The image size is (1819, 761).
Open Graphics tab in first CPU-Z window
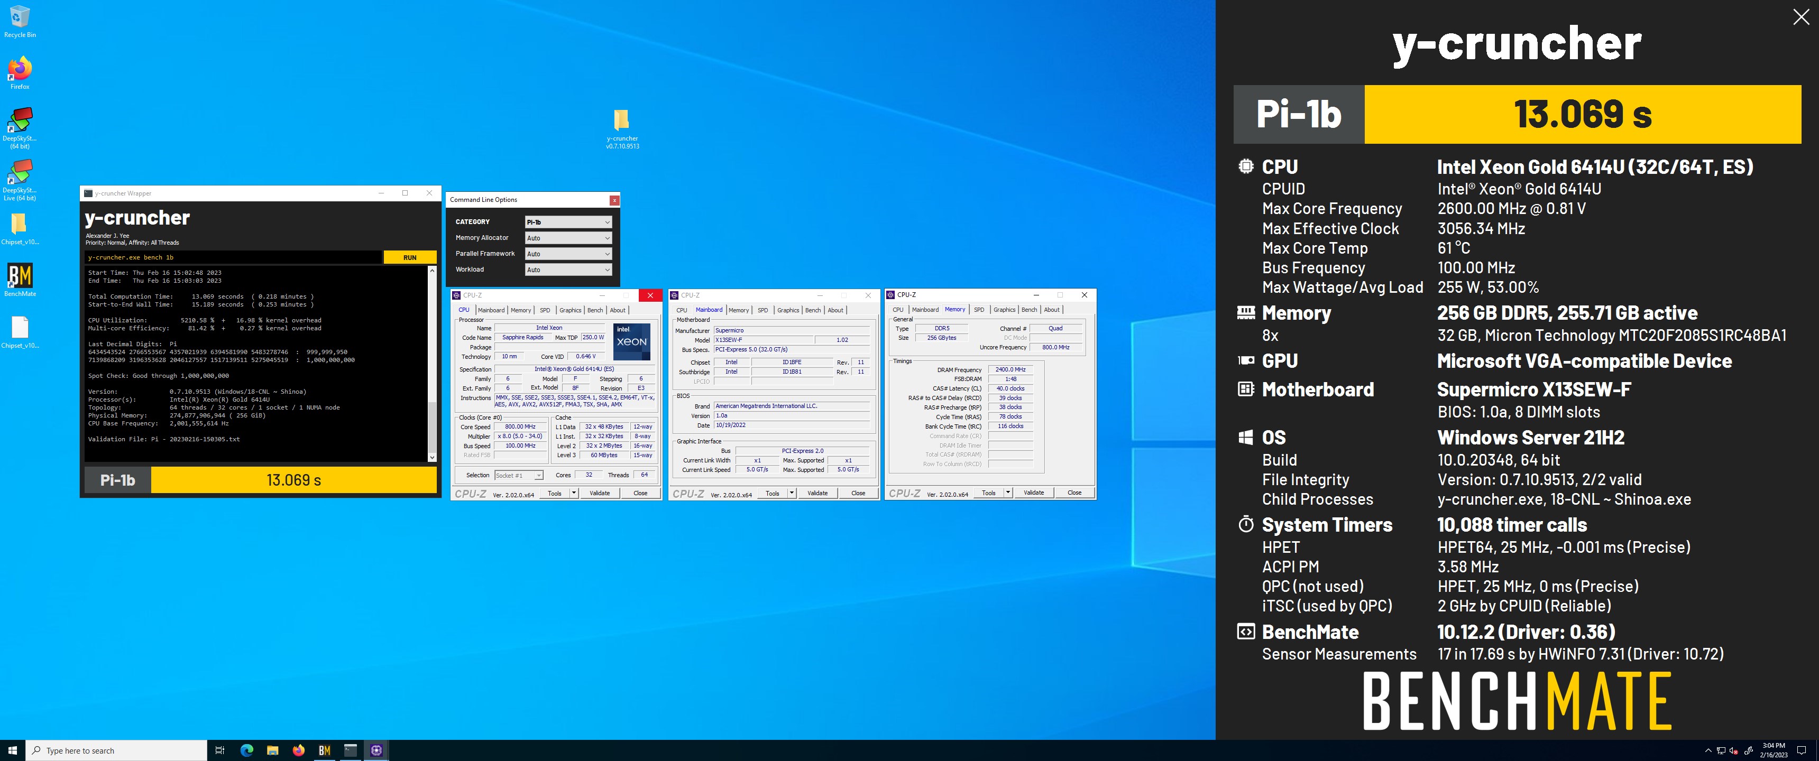pos(570,310)
